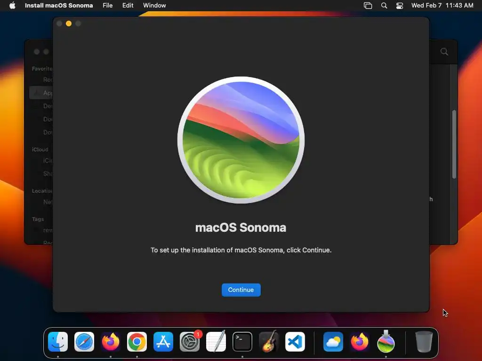Screen dimensions: 482x361
Task: Click the Continue button in the installer
Action: click(x=241, y=290)
